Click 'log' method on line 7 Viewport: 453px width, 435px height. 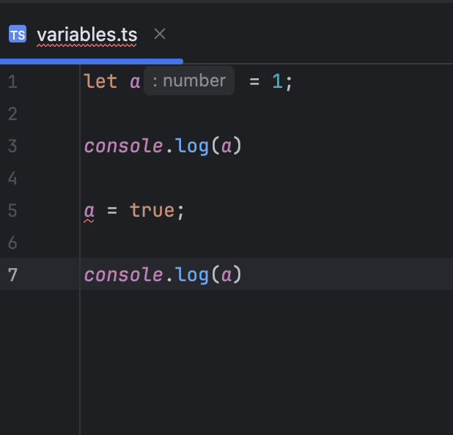coord(192,275)
